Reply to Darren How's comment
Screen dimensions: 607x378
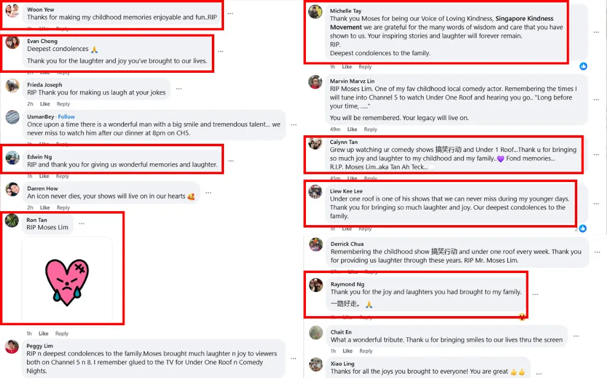coord(63,208)
